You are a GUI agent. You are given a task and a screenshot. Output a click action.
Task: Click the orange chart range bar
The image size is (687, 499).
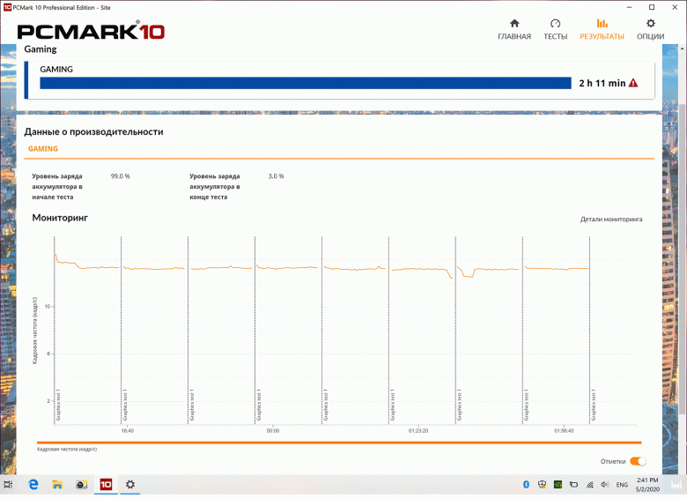(339, 443)
